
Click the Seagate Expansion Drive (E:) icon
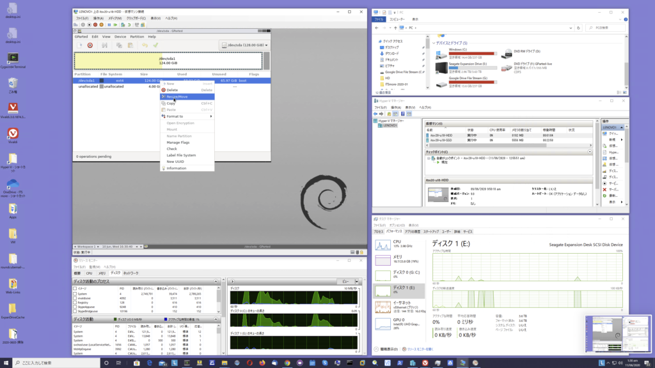click(x=441, y=66)
